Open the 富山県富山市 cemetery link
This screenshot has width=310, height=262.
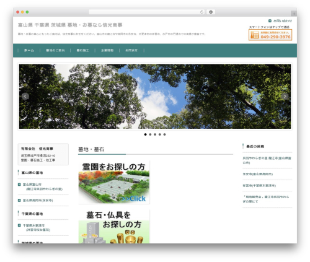tap(43, 186)
